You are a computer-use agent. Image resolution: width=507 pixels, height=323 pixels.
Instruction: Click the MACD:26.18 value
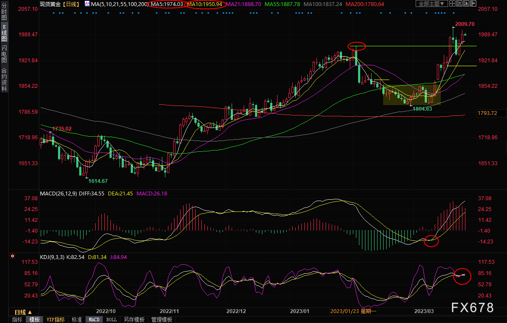tap(152, 193)
